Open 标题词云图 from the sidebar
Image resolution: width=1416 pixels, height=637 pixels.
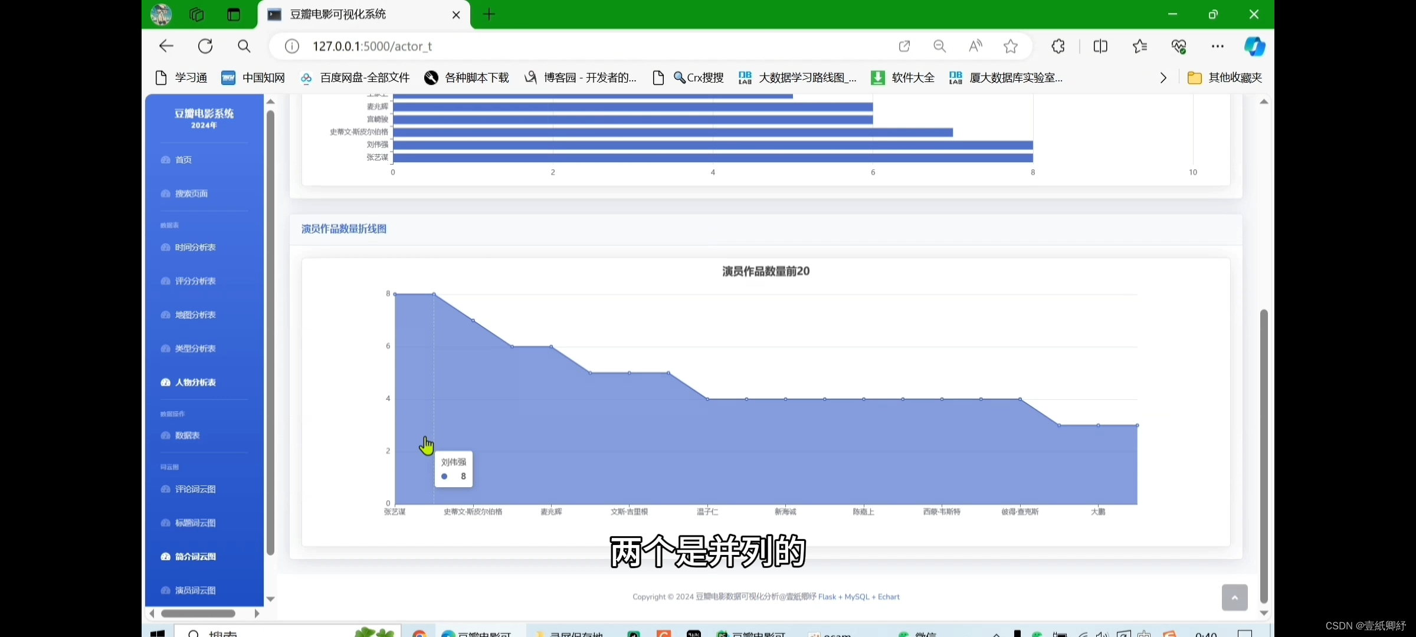click(x=195, y=523)
